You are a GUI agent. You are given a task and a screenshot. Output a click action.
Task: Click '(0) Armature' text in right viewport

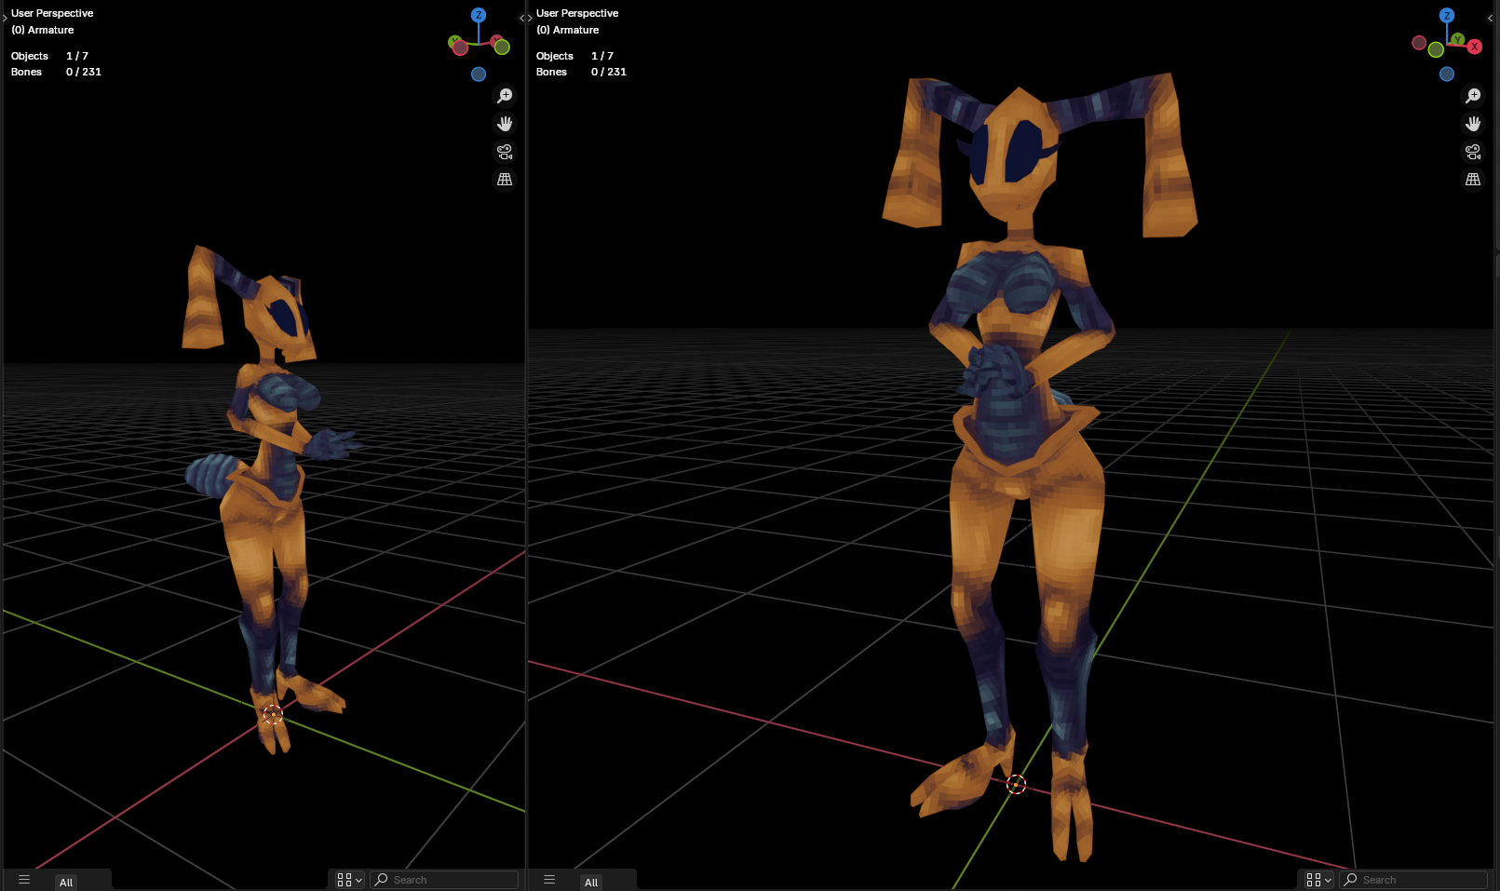click(568, 30)
